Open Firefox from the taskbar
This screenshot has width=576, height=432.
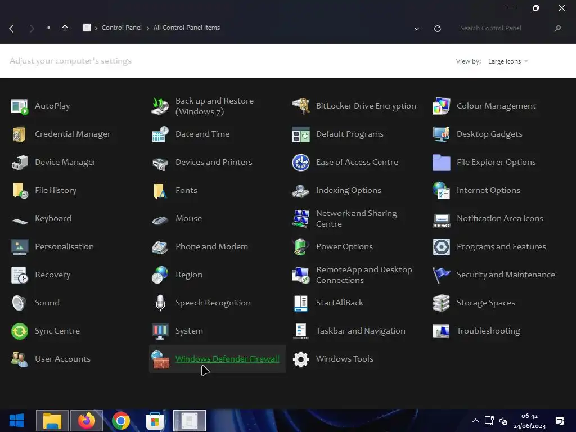[x=87, y=421]
